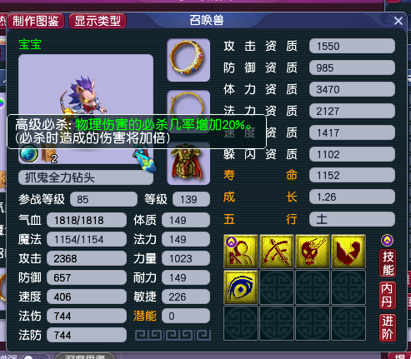Click the pet name field 抓鬼全力钻头
Image resolution: width=411 pixels, height=359 pixels.
click(86, 177)
